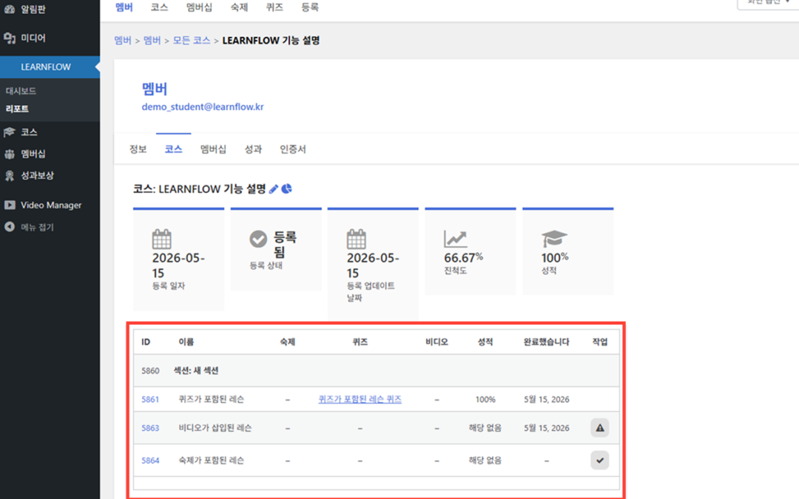The image size is (799, 499).
Task: Switch to the 멤버십 top navigation tab
Action: [x=199, y=7]
